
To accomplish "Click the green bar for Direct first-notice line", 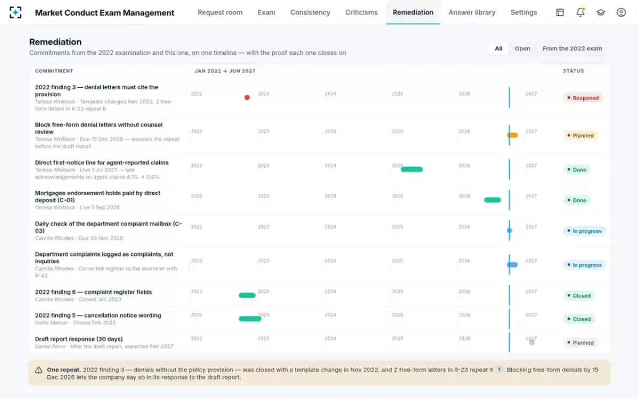I will click(412, 169).
